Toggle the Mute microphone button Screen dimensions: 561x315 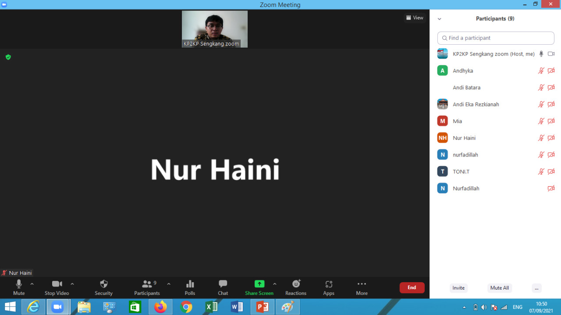(19, 284)
